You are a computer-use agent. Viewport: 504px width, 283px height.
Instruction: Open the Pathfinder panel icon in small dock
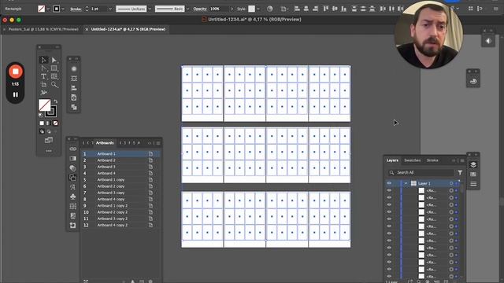pos(74,107)
